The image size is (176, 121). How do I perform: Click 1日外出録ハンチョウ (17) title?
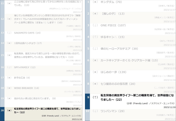tap(28, 43)
